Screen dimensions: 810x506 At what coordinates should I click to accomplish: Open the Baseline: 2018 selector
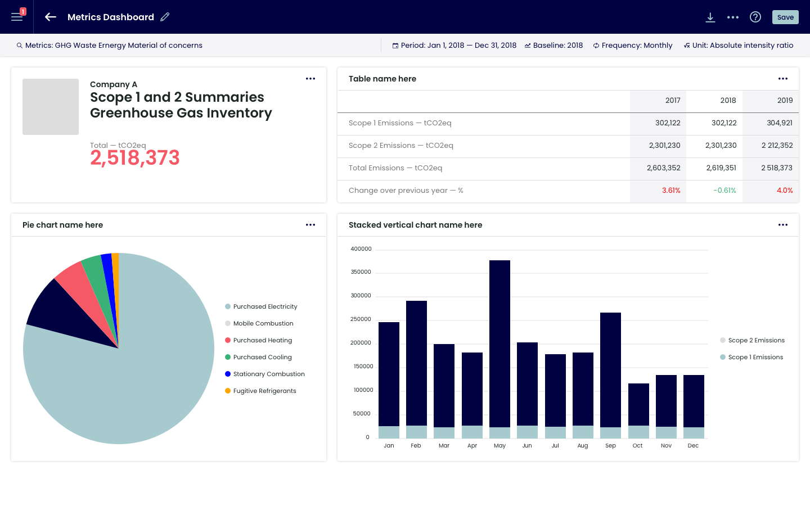point(554,46)
